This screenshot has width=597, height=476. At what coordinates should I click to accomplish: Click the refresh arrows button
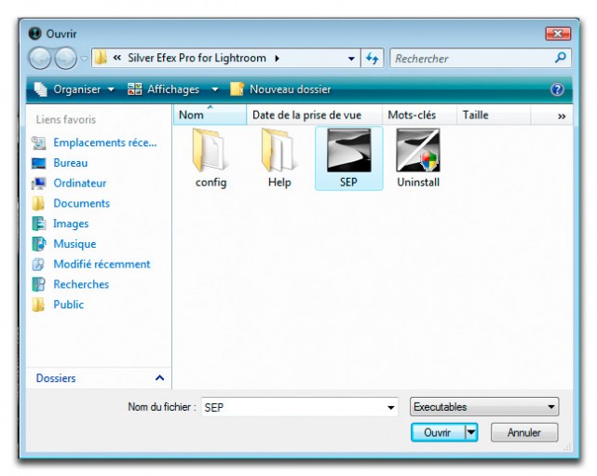372,59
